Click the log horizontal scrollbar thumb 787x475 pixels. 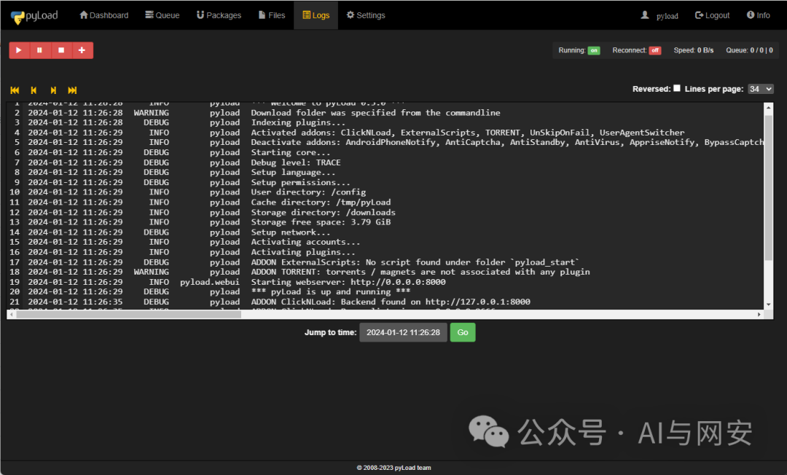[x=128, y=315]
